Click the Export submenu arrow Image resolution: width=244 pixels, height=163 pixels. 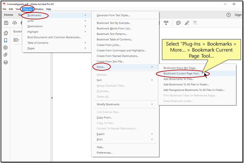click(x=152, y=134)
